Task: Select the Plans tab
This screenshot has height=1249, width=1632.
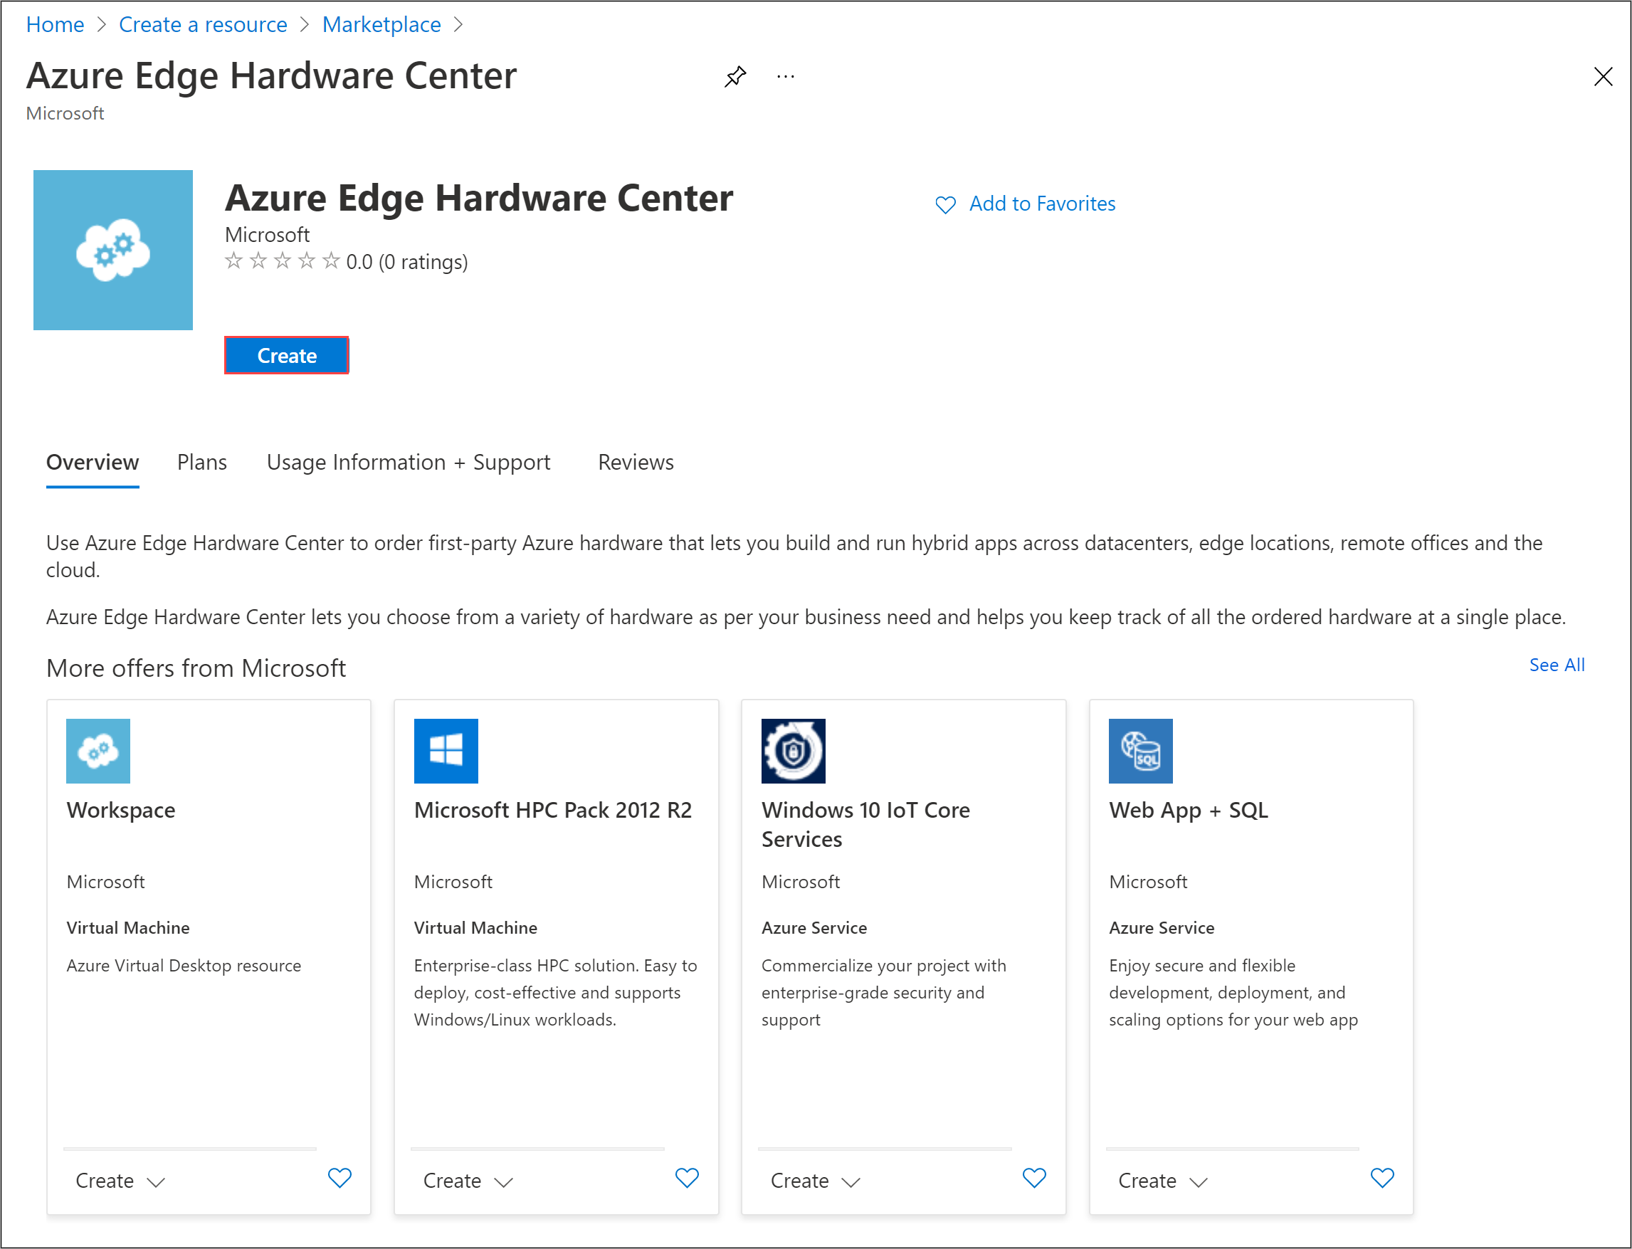Action: [x=202, y=460]
